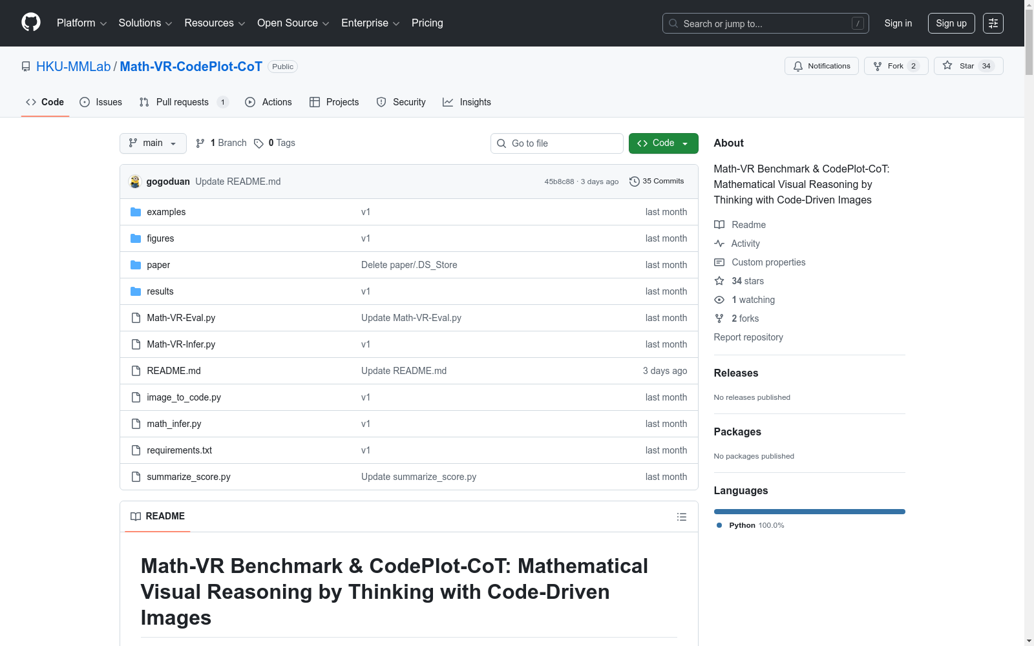Screen dimensions: 1034x646
Task: Open the Math-VR-Infer.py file
Action: click(181, 344)
